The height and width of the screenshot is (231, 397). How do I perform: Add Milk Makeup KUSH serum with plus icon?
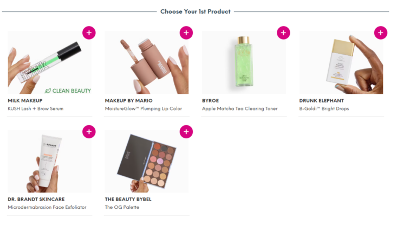(89, 33)
